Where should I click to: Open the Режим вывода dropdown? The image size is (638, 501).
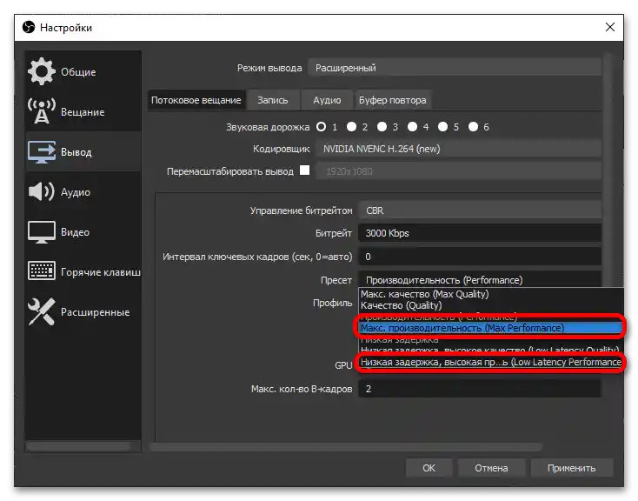click(455, 68)
